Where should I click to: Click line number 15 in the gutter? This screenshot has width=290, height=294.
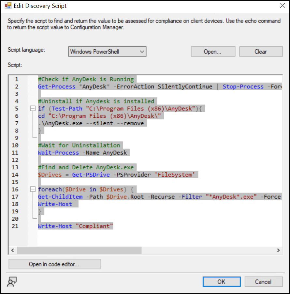coord(15,182)
